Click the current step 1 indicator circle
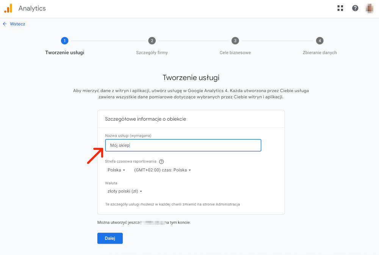The height and width of the screenshot is (255, 379). point(64,40)
